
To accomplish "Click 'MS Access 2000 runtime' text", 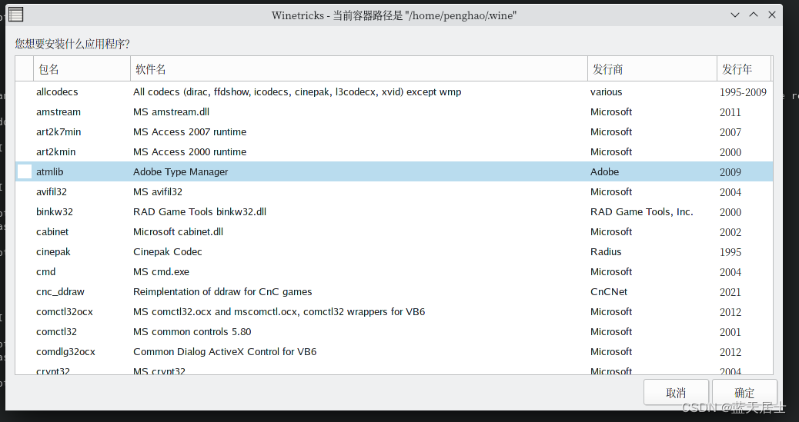I will coord(189,151).
